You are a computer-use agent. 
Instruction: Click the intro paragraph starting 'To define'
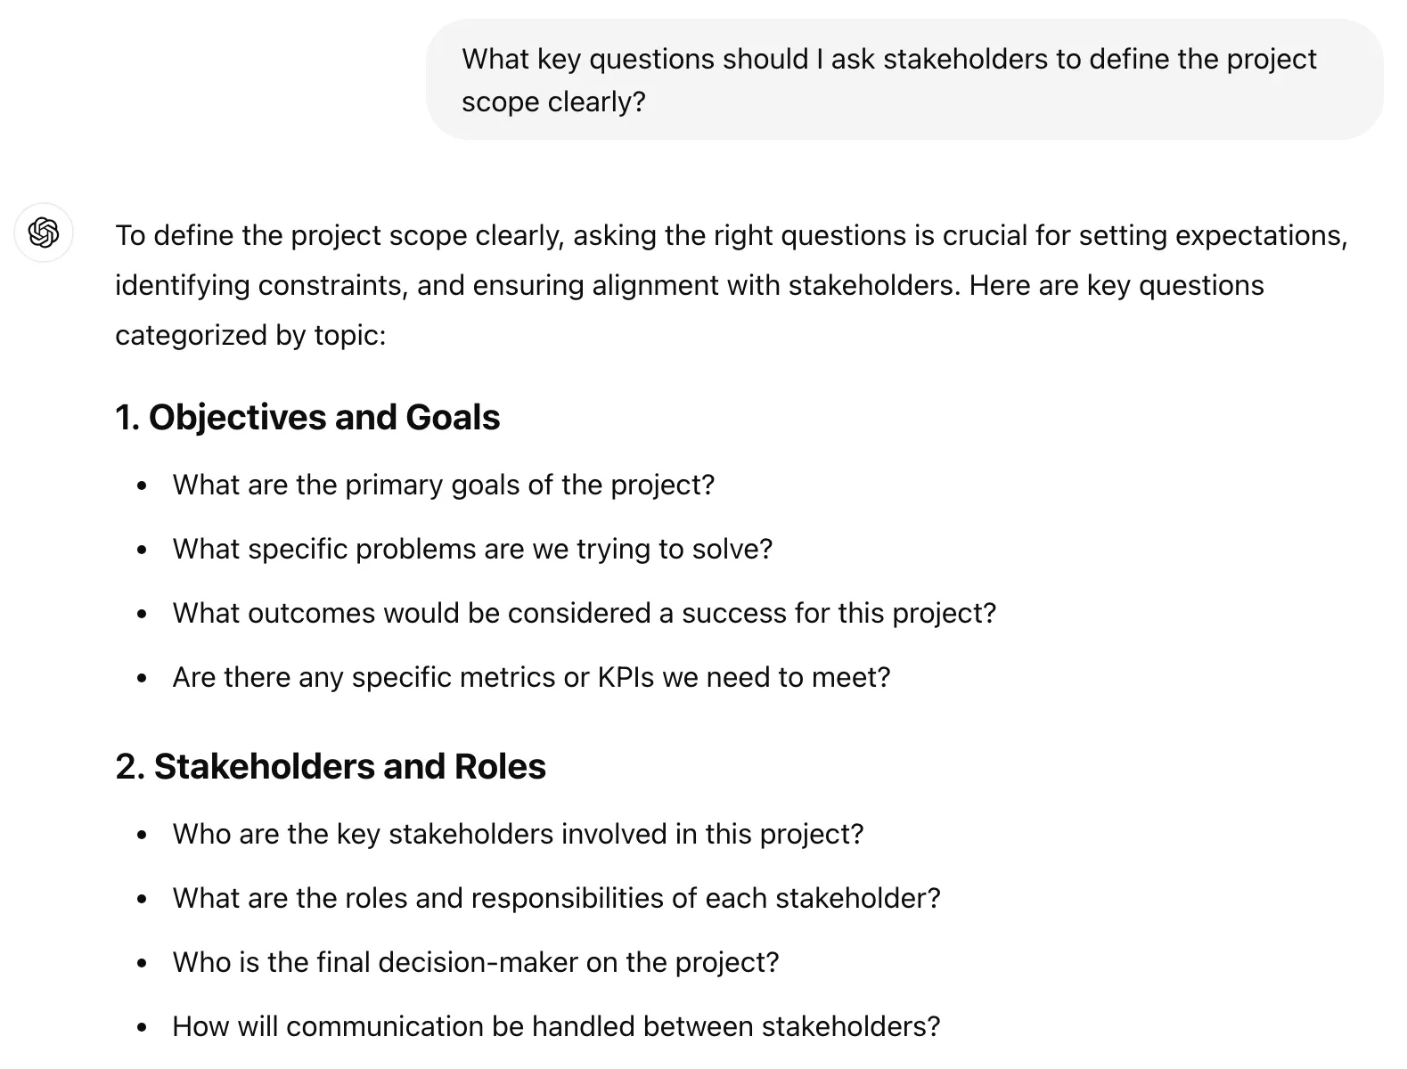click(732, 285)
